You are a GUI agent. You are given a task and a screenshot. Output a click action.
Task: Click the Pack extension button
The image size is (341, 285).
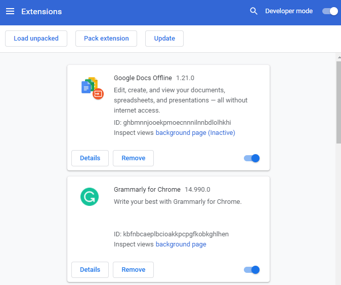(106, 39)
